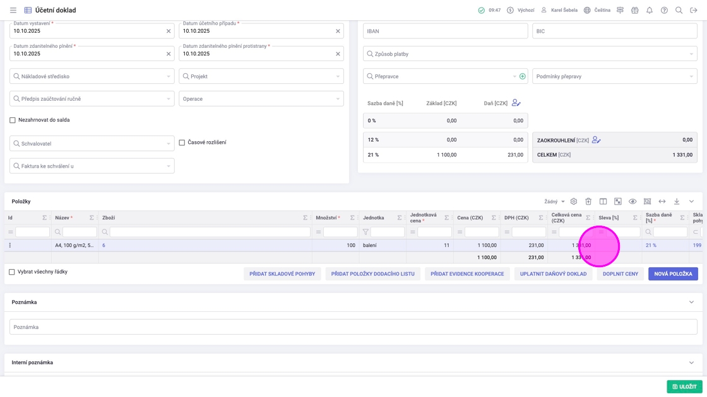Click the notifications bell icon
Image resolution: width=707 pixels, height=397 pixels.
point(649,10)
